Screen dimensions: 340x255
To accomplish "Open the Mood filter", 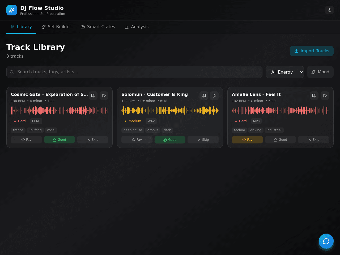I will (320, 72).
